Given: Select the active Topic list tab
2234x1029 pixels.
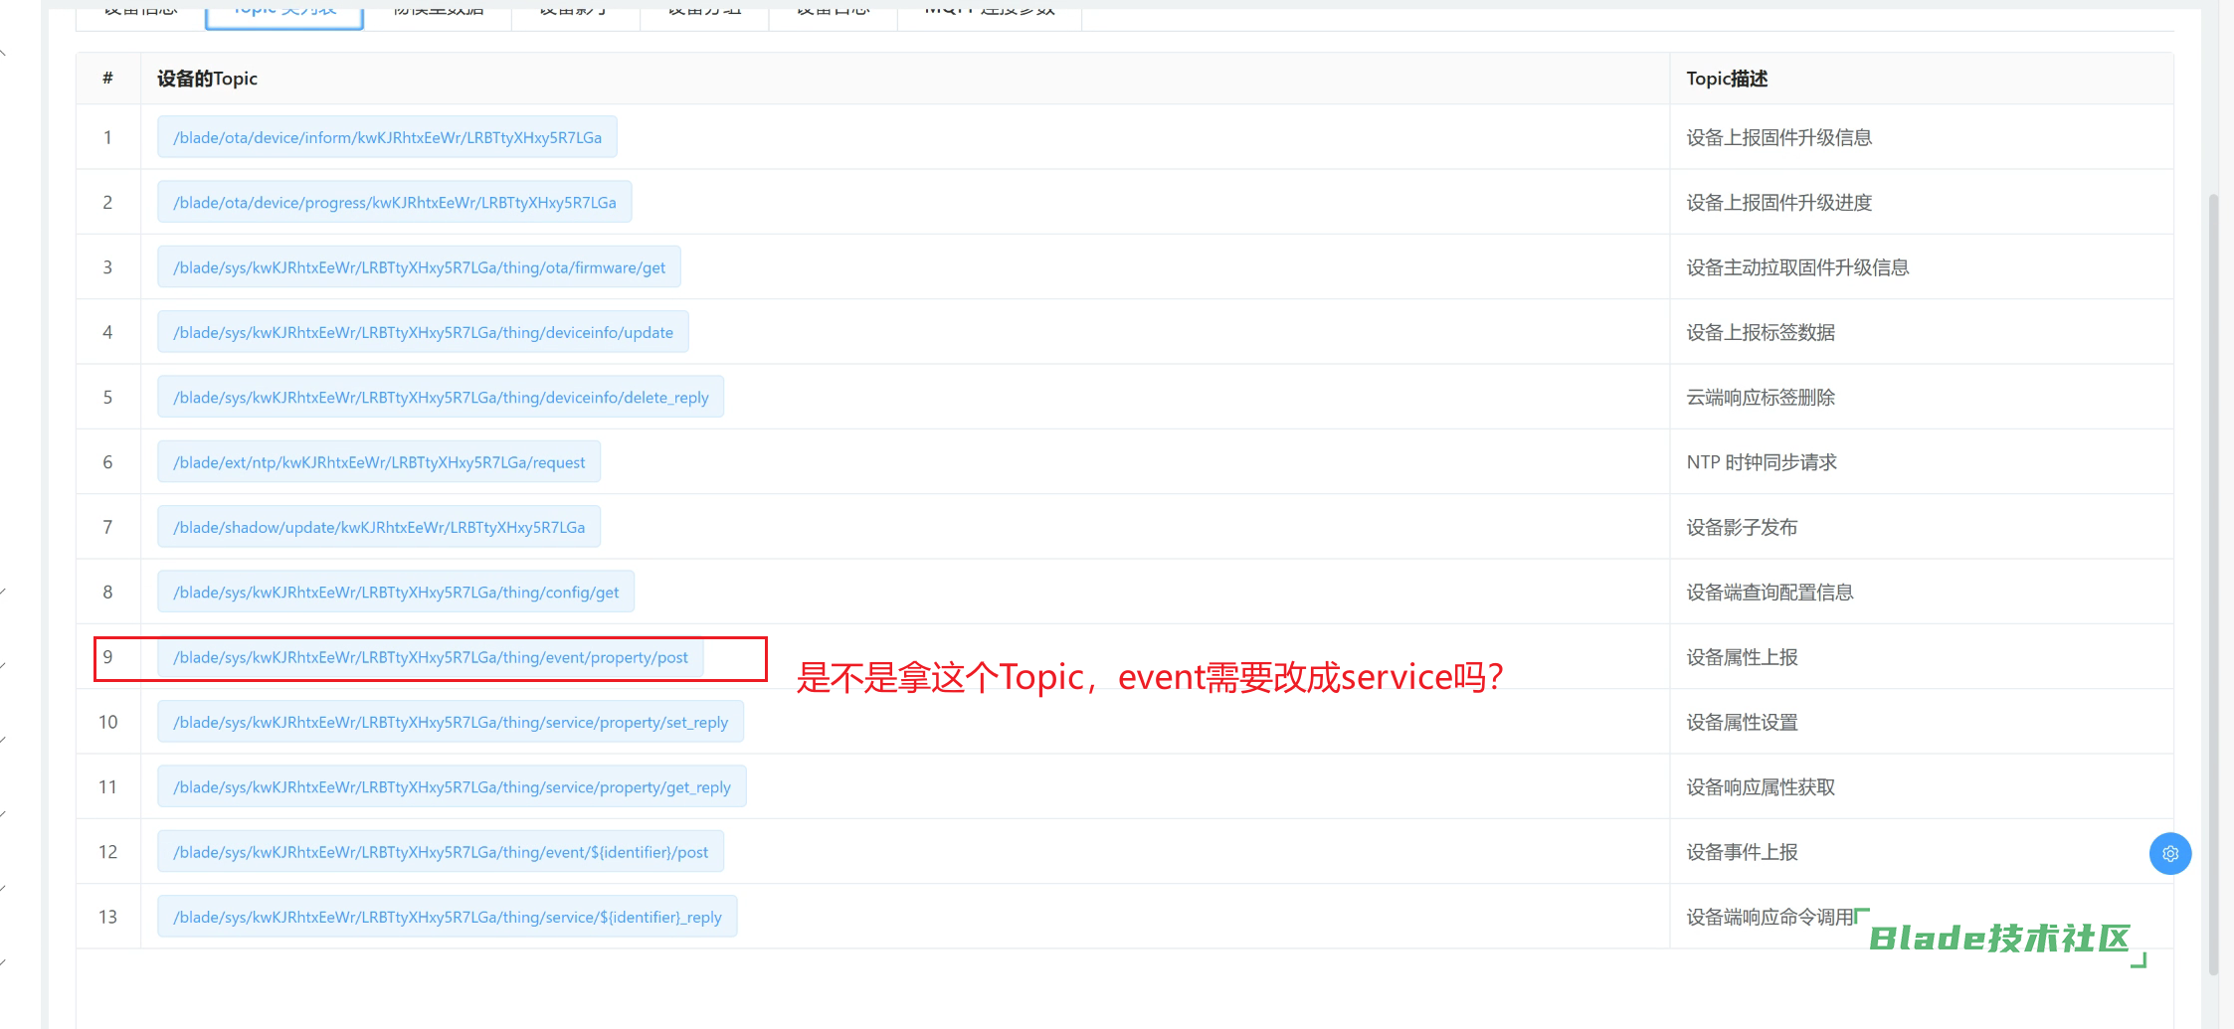Looking at the screenshot, I should pyautogui.click(x=284, y=12).
